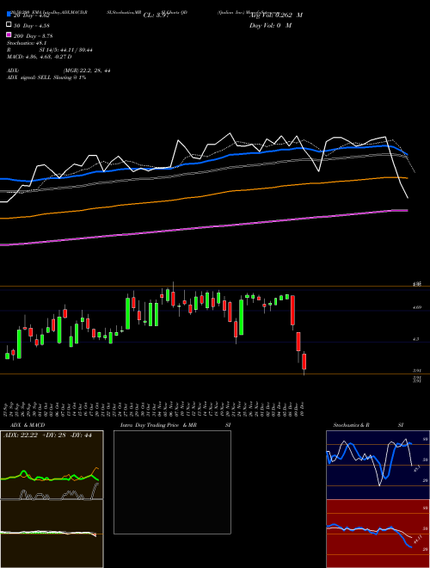Click the red RSI chart panel
430x568 pixels.
pos(378,534)
